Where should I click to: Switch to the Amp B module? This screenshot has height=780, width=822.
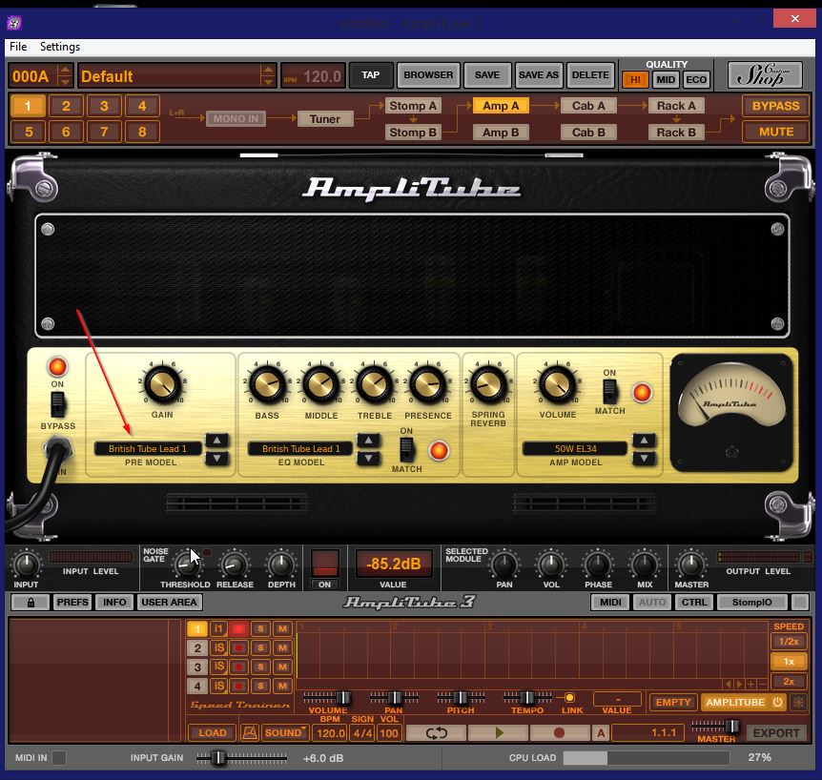(x=501, y=133)
